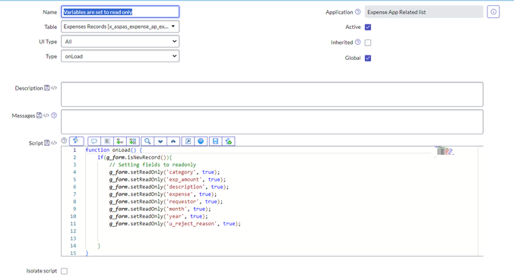
Task: Enable the Inherited checkbox
Action: [x=368, y=42]
